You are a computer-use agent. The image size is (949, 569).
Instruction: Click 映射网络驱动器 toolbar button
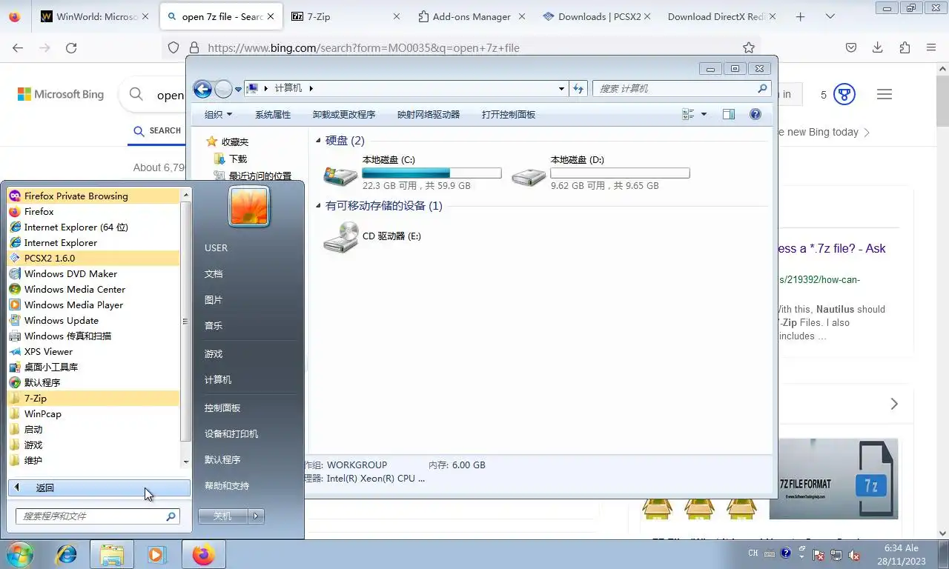429,114
